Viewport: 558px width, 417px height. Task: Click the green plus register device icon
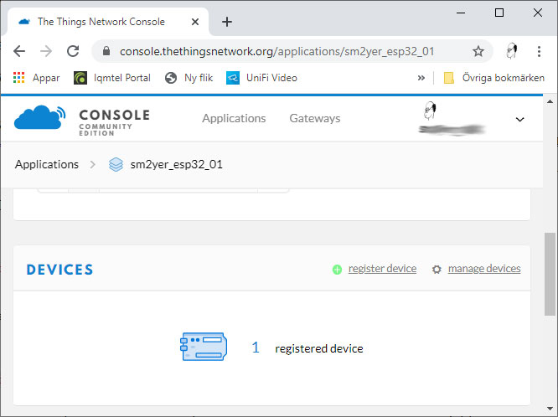(337, 270)
